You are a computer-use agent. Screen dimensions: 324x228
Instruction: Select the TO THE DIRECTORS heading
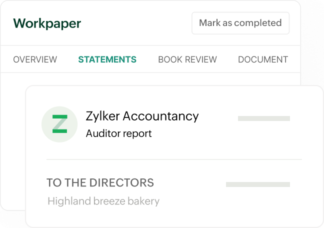tap(100, 182)
